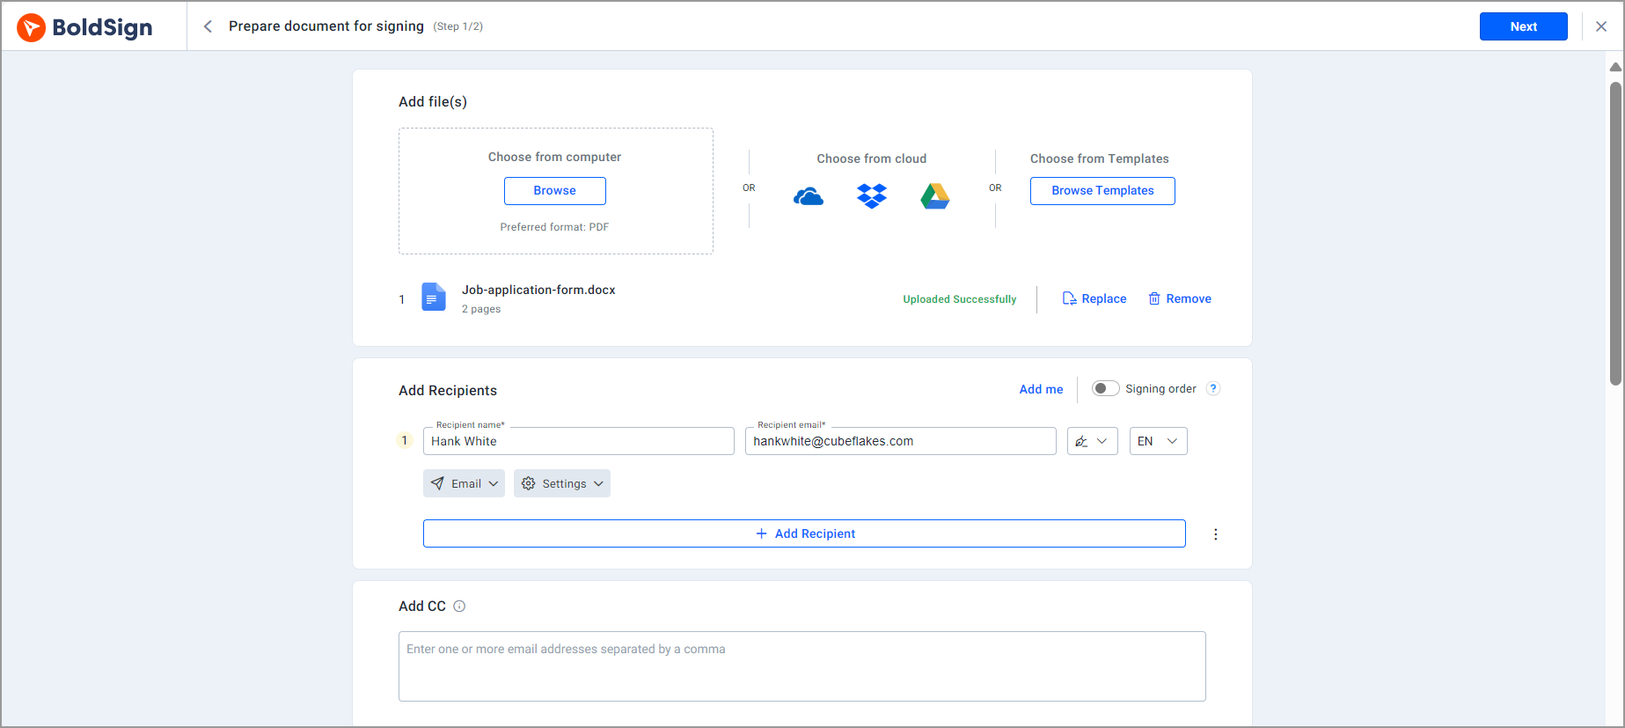Go back using the left chevron arrow
This screenshot has height=728, width=1625.
tap(208, 26)
